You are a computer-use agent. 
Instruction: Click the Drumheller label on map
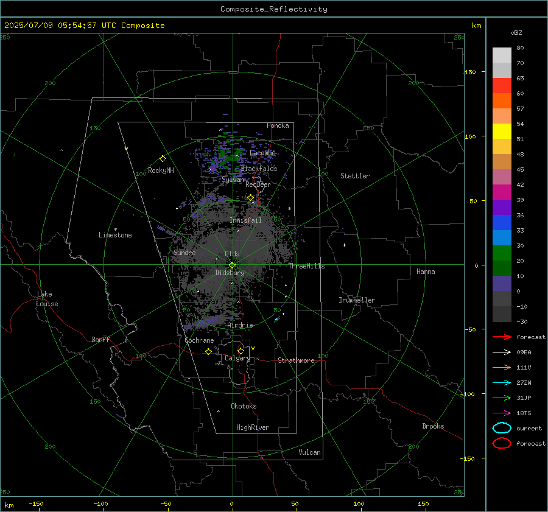point(357,300)
